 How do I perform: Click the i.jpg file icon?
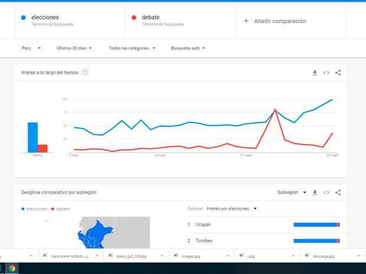point(241,256)
